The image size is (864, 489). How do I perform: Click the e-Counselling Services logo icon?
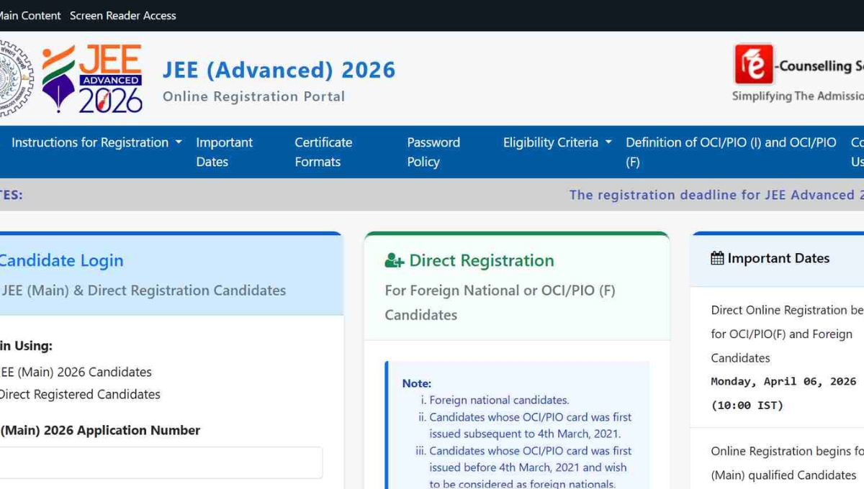[x=753, y=65]
